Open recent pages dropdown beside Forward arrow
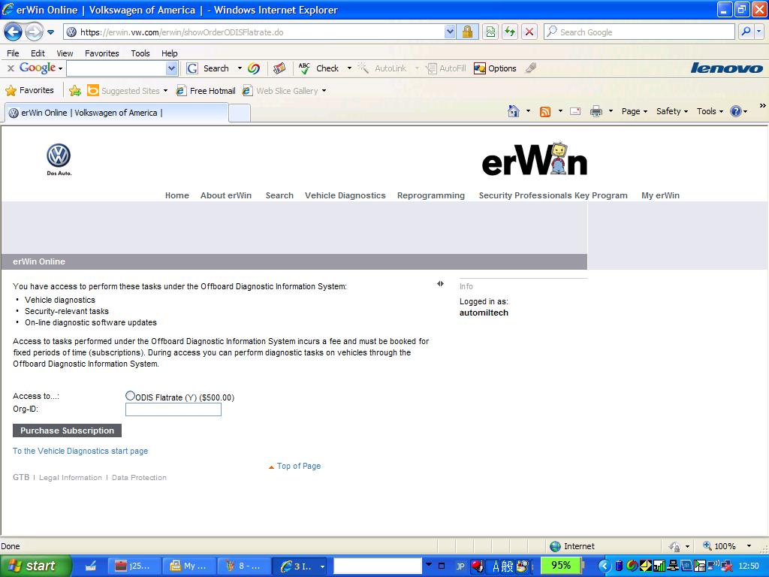 pyautogui.click(x=50, y=32)
